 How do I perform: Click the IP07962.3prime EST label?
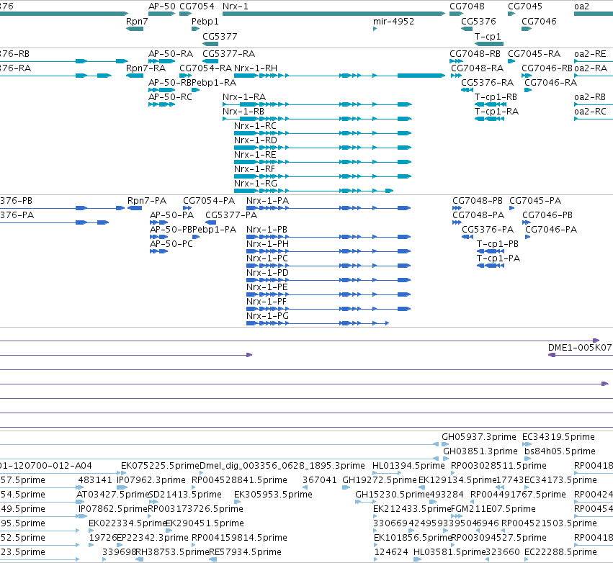pyautogui.click(x=151, y=480)
